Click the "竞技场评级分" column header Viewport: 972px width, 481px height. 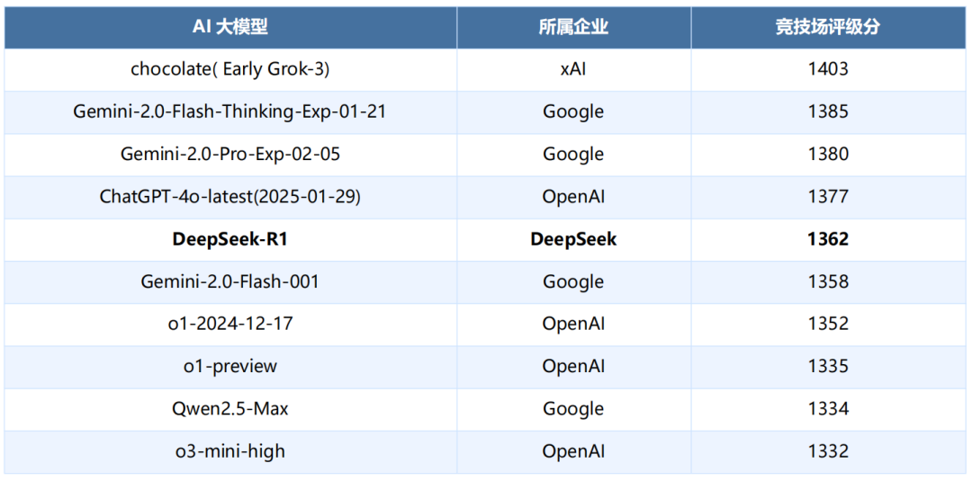tap(828, 27)
